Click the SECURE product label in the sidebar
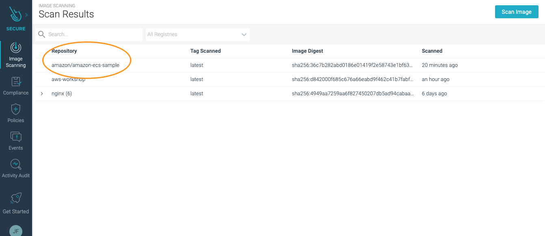Screen dimensions: 545x236 click(16, 29)
